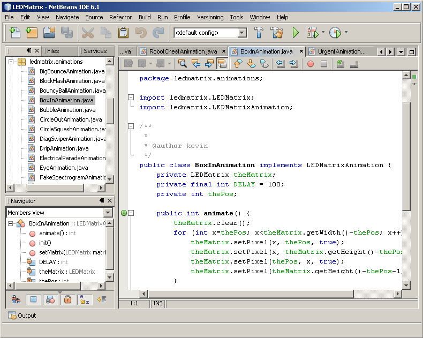Toggle Highlight Search in editor toolbar
423x338 pixels.
click(x=222, y=64)
